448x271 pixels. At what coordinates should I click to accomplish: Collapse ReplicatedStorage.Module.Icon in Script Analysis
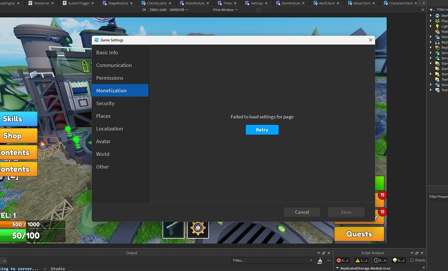pyautogui.click(x=337, y=267)
